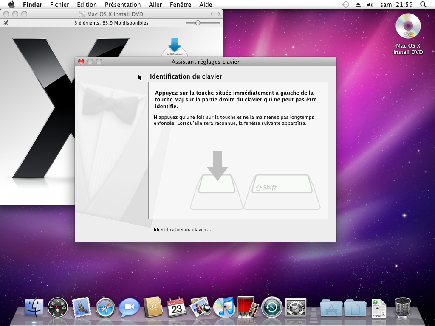Launch Photo Booth from the Dock
This screenshot has width=435, height=326.
[248, 307]
